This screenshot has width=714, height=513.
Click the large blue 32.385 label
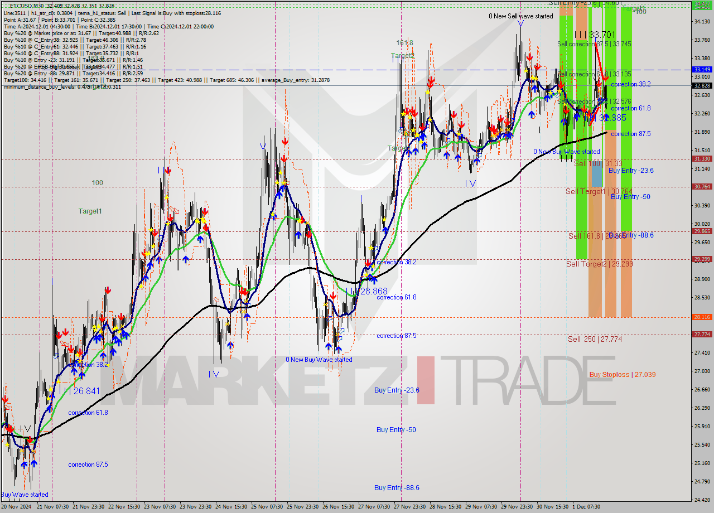point(612,118)
